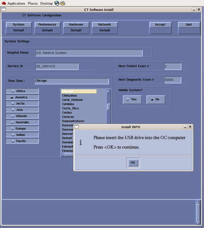The height and width of the screenshot is (228, 204).
Task: Click the Hospital Name text field
Action: pyautogui.click(x=89, y=53)
